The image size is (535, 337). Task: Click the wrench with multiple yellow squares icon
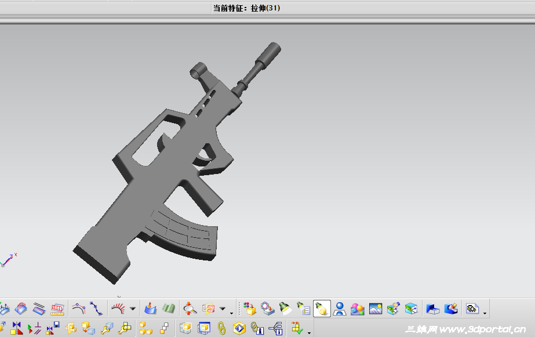pos(125,328)
